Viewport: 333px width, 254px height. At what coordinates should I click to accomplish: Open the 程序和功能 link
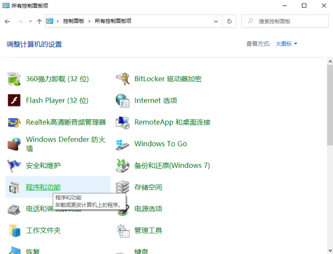pyautogui.click(x=43, y=187)
